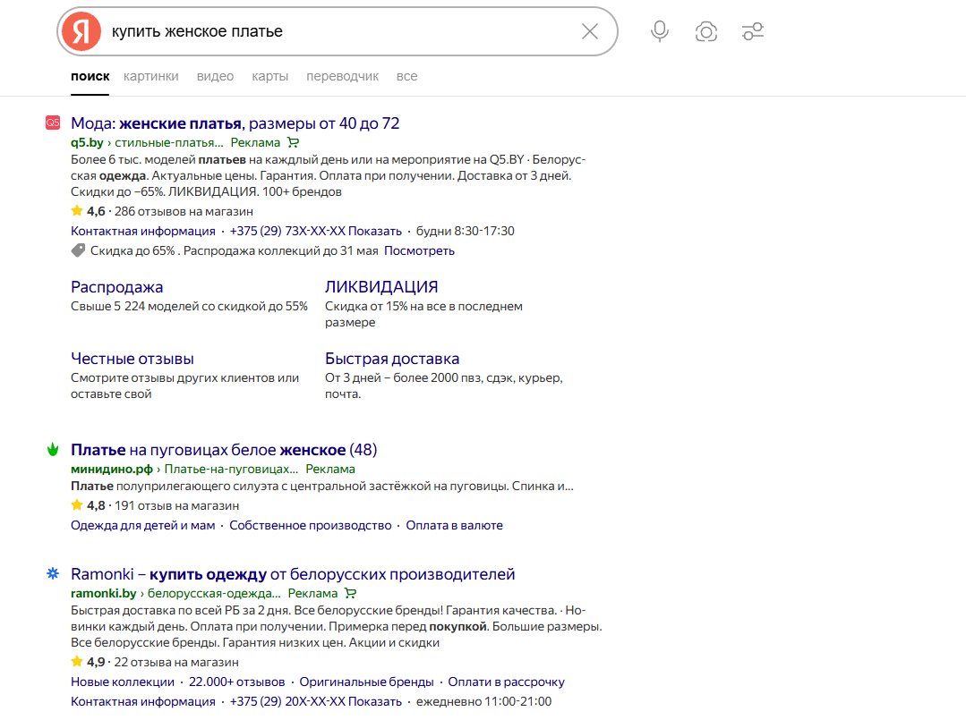Click минидино.рф domain link
The width and height of the screenshot is (966, 720).
point(112,469)
